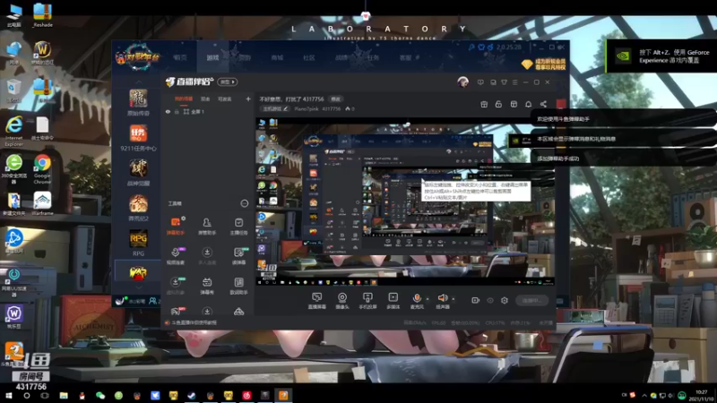Image resolution: width=717 pixels, height=403 pixels.
Task: Open the 房管助手 room manager tool
Action: coord(207,227)
